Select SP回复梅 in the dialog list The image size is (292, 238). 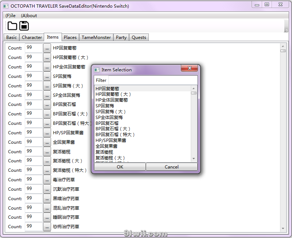[143, 106]
